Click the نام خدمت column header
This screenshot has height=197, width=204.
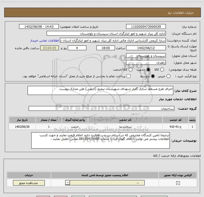tap(125, 120)
